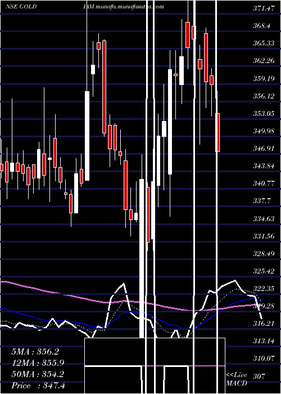The height and width of the screenshot is (394, 281).
Task: Select the 362.26 price axis label
Action: (265, 61)
